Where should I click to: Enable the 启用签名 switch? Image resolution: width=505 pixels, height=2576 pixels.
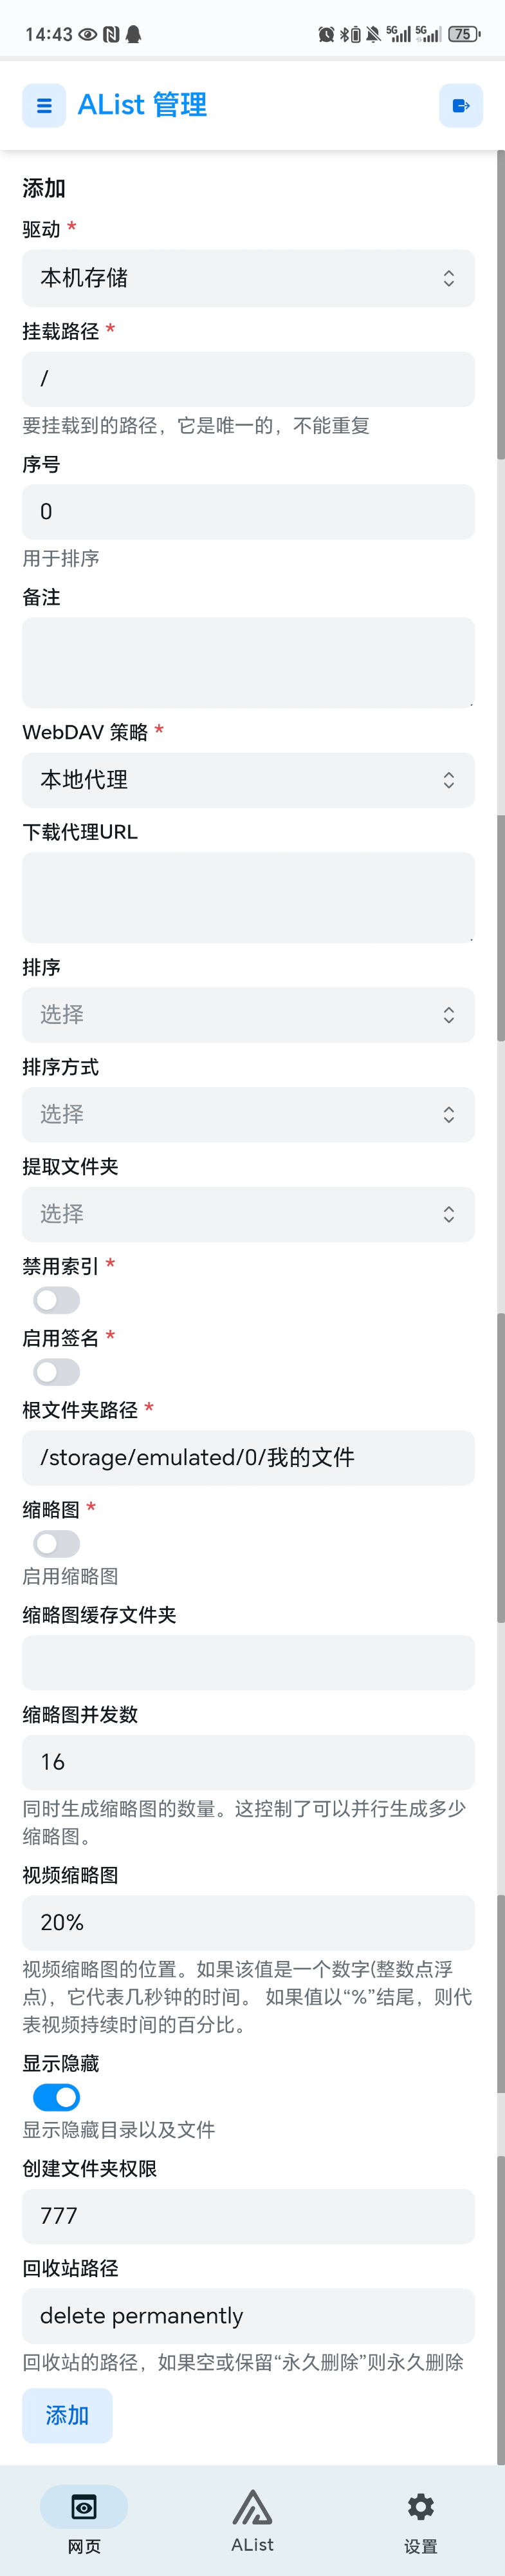tap(57, 1372)
